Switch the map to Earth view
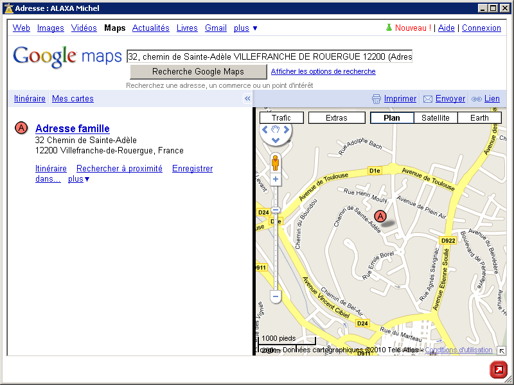514x385 pixels. click(x=479, y=118)
